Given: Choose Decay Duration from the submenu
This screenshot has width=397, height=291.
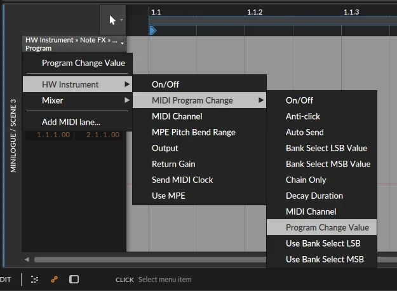Looking at the screenshot, I should point(314,196).
